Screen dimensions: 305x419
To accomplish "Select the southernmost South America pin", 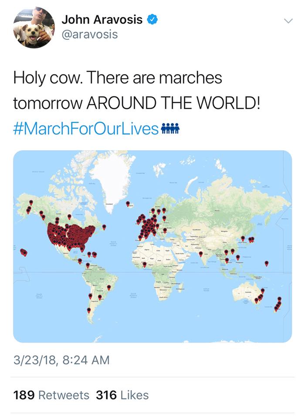I will tap(89, 310).
